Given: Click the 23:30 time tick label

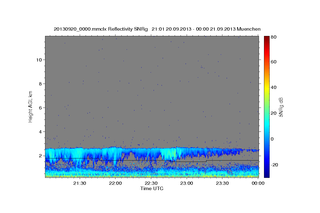Looking at the screenshot, I should [x=222, y=183].
